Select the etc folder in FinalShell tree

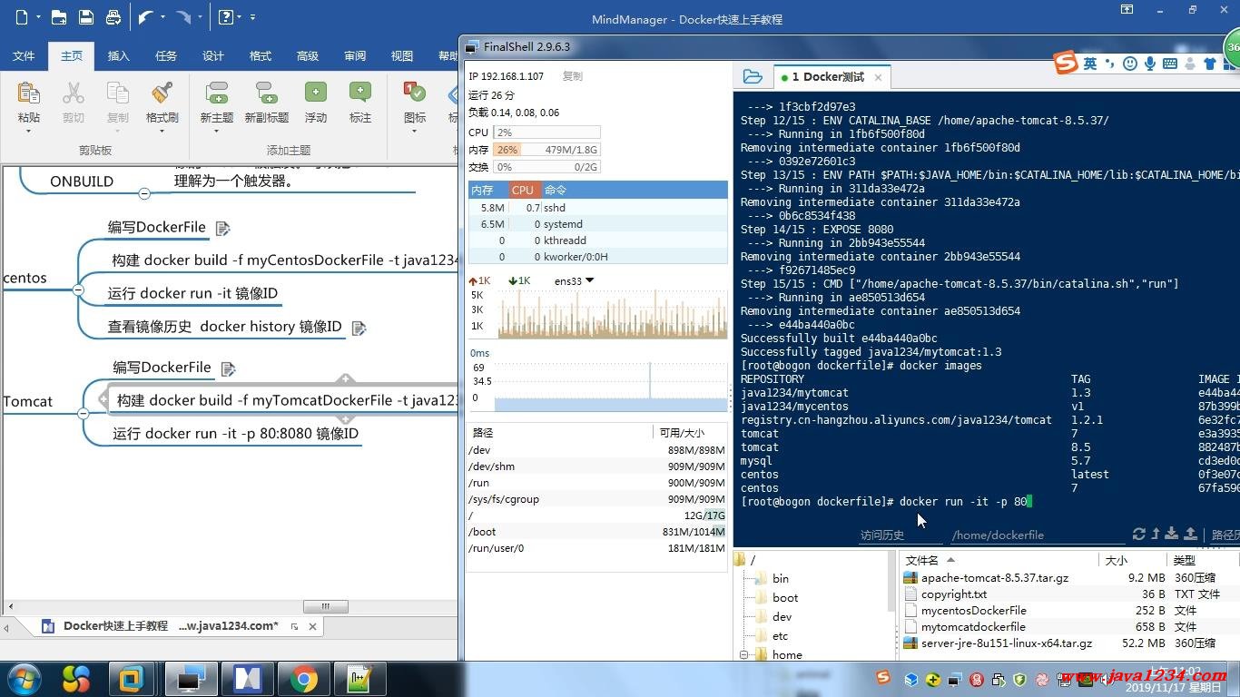coord(780,636)
